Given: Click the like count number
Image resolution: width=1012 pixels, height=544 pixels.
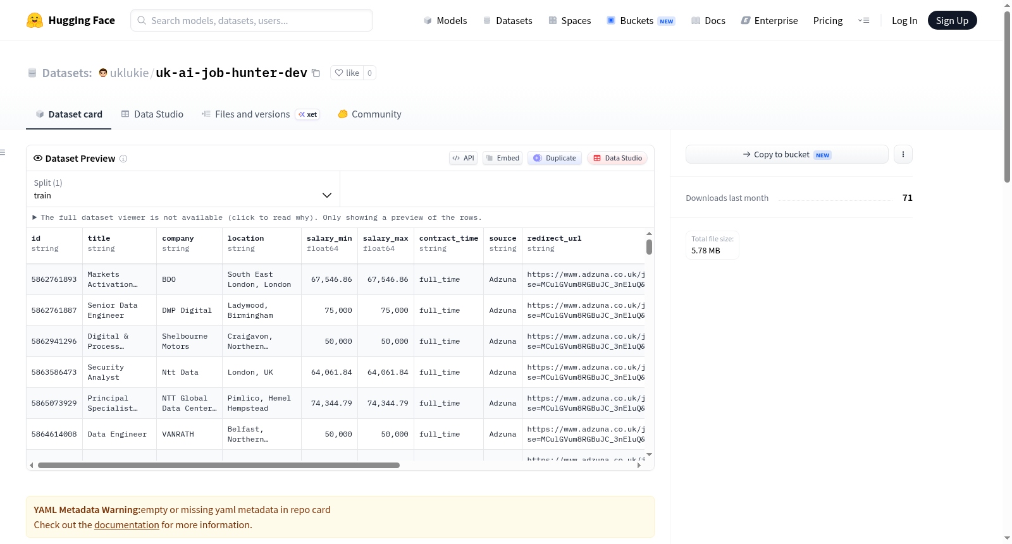Looking at the screenshot, I should click(x=369, y=73).
